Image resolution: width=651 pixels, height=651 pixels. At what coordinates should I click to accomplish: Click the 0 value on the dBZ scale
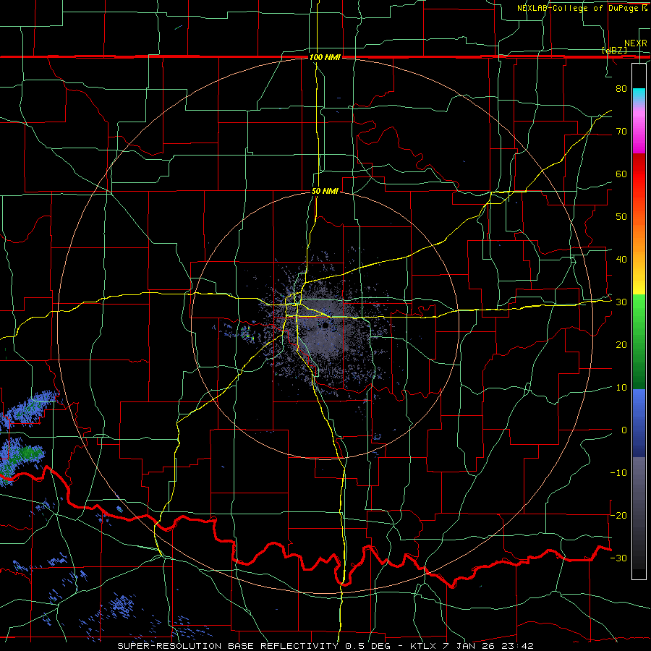[x=624, y=430]
